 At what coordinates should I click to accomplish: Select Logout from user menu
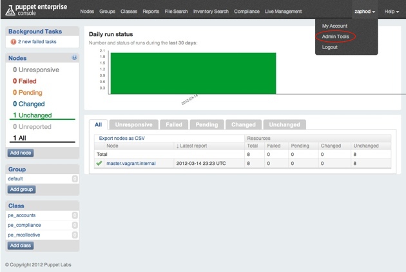(329, 47)
